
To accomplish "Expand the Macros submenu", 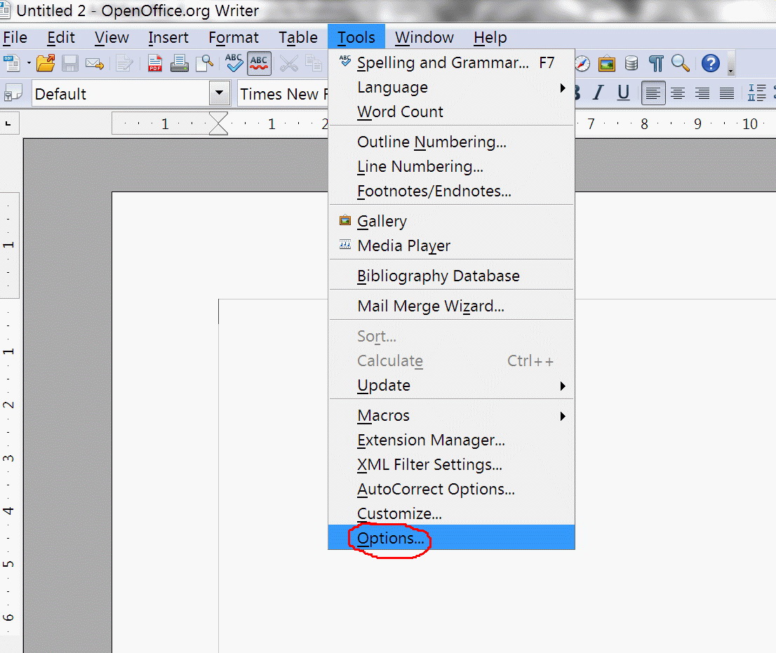I will 451,415.
